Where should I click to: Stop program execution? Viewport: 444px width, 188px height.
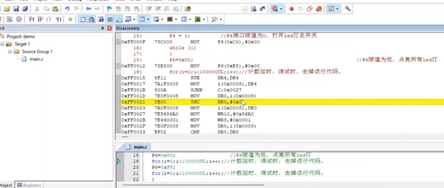pyautogui.click(x=19, y=19)
